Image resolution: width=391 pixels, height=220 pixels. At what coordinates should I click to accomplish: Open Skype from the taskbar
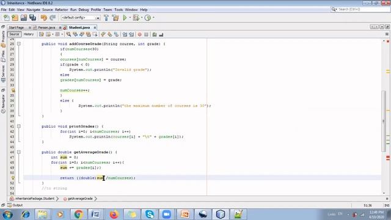coord(149,215)
